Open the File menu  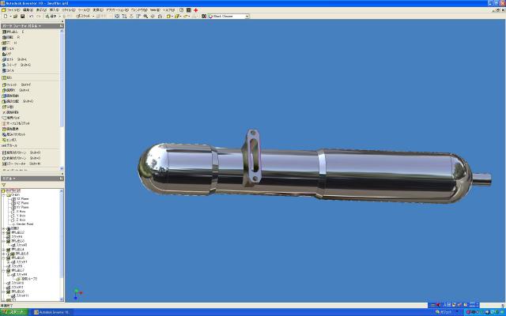(13, 9)
